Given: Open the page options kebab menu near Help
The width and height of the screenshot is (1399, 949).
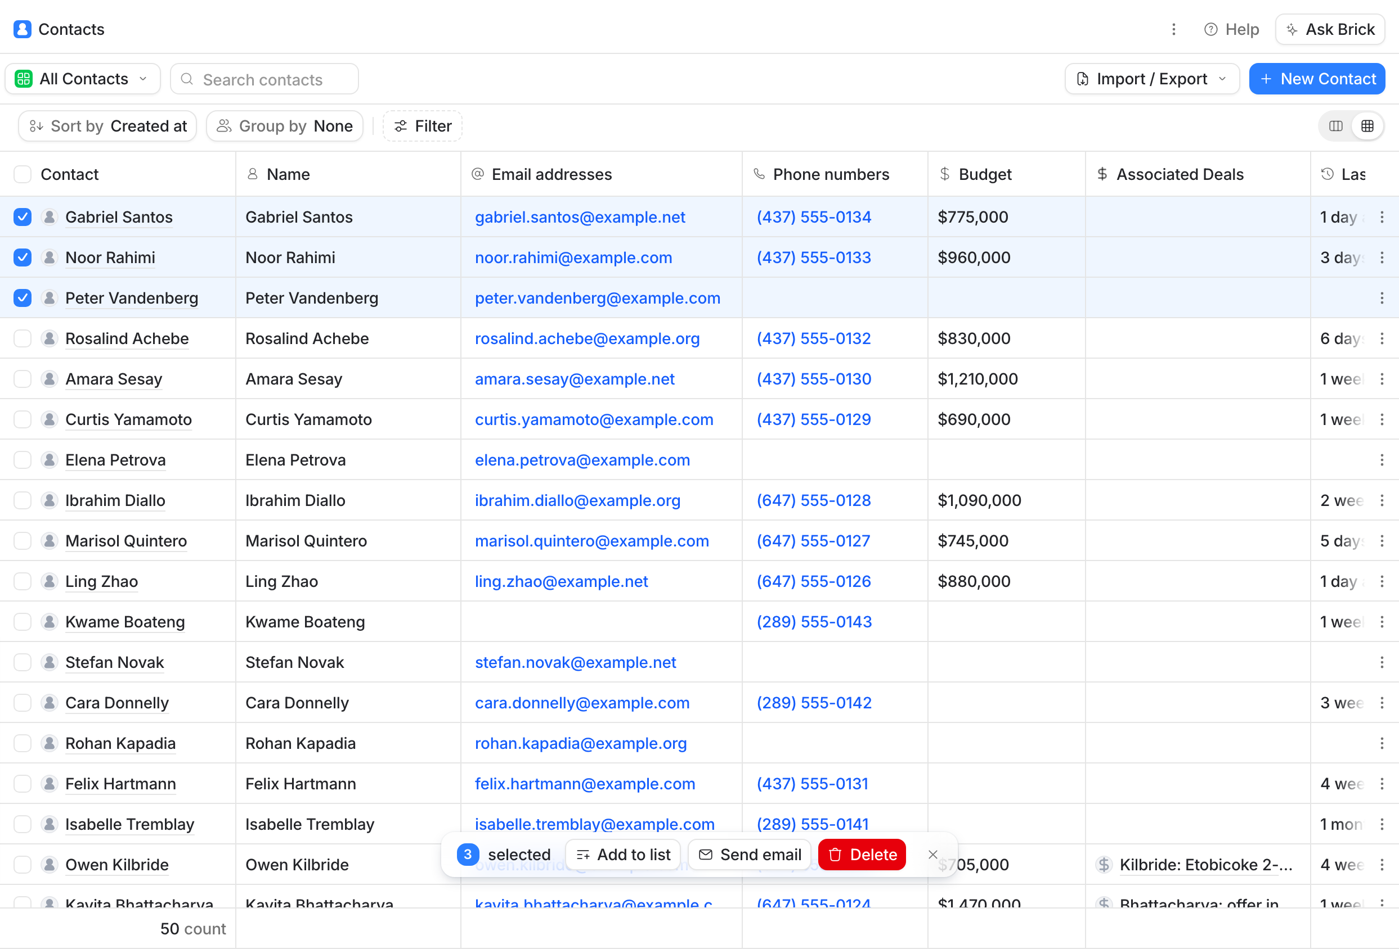Looking at the screenshot, I should tap(1173, 29).
